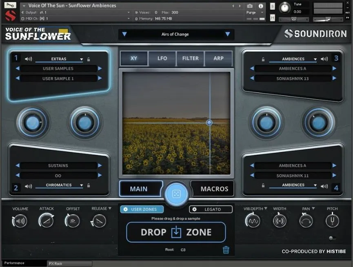This screenshot has height=267, width=353.
Task: Expand the Vib.Depth options arrow
Action: click(266, 209)
